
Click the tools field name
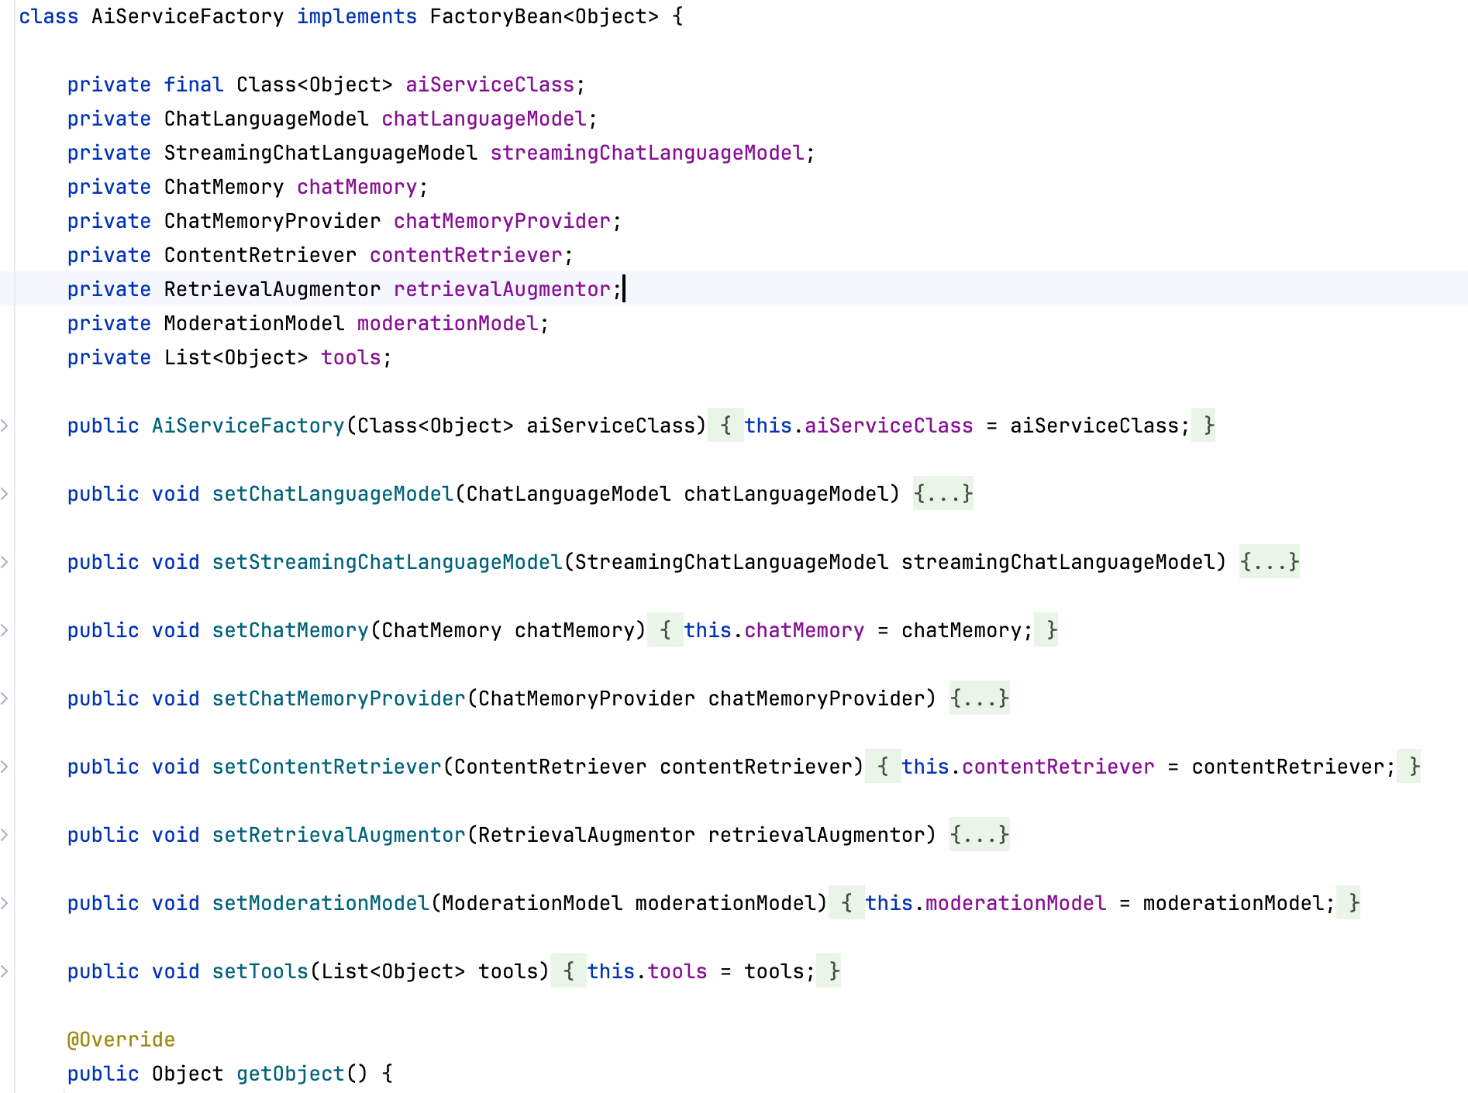[x=351, y=357]
